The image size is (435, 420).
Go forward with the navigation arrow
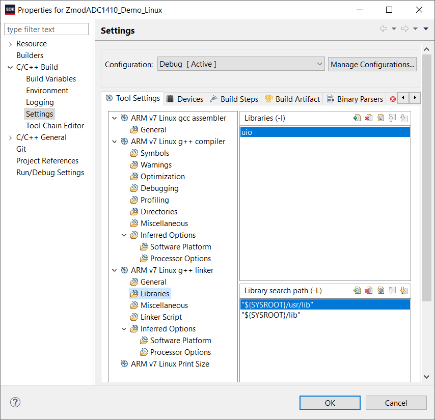coord(405,29)
